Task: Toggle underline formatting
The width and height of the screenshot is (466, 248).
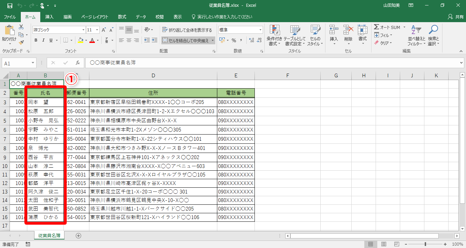Action: pos(51,40)
